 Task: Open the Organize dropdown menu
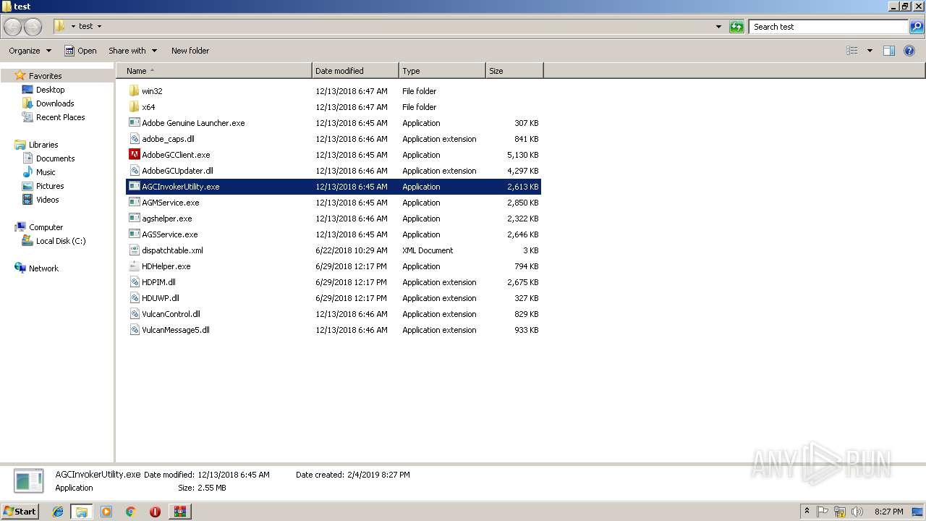(30, 51)
